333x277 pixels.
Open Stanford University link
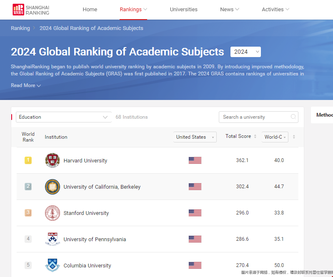click(86, 213)
